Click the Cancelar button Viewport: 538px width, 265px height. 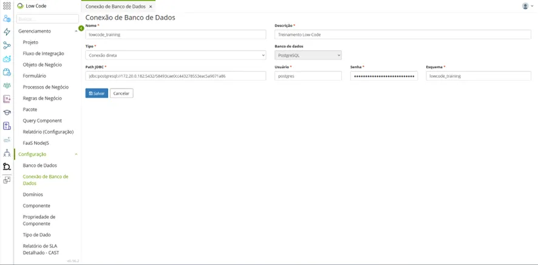coord(121,93)
